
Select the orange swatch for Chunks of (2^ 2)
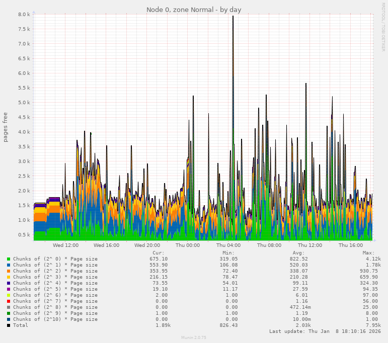pos(9,271)
